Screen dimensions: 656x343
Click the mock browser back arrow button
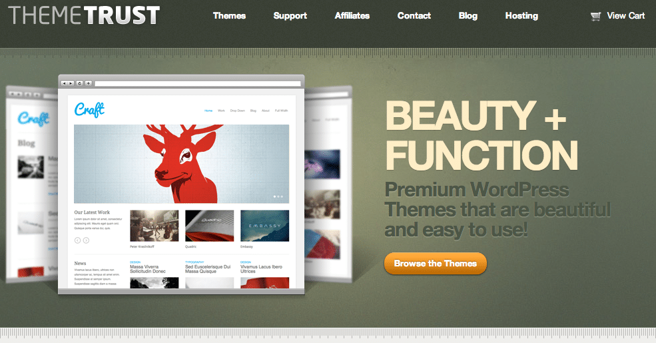pos(65,83)
